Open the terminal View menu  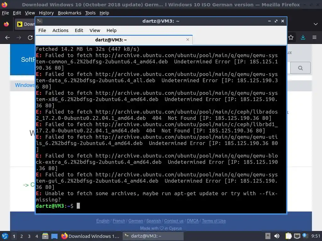[95, 30]
